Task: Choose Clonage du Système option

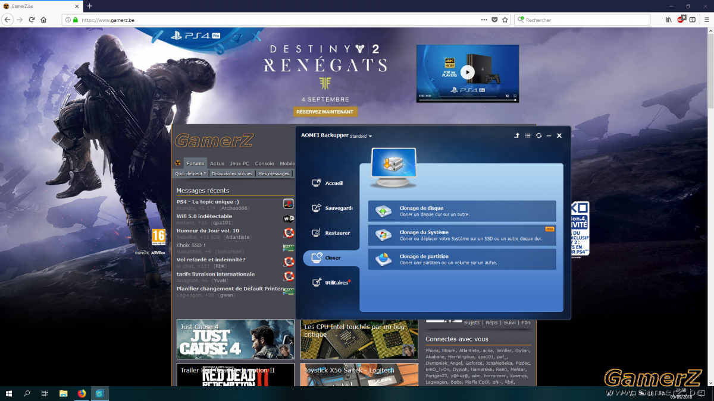Action: tap(462, 235)
